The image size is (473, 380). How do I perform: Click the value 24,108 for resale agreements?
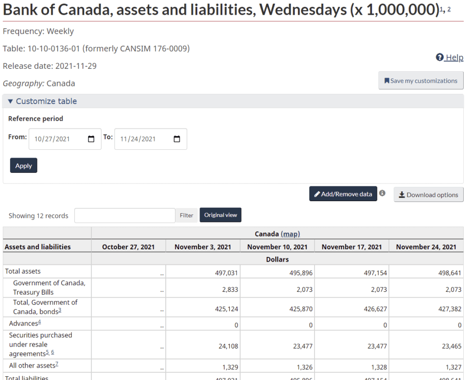pyautogui.click(x=228, y=346)
